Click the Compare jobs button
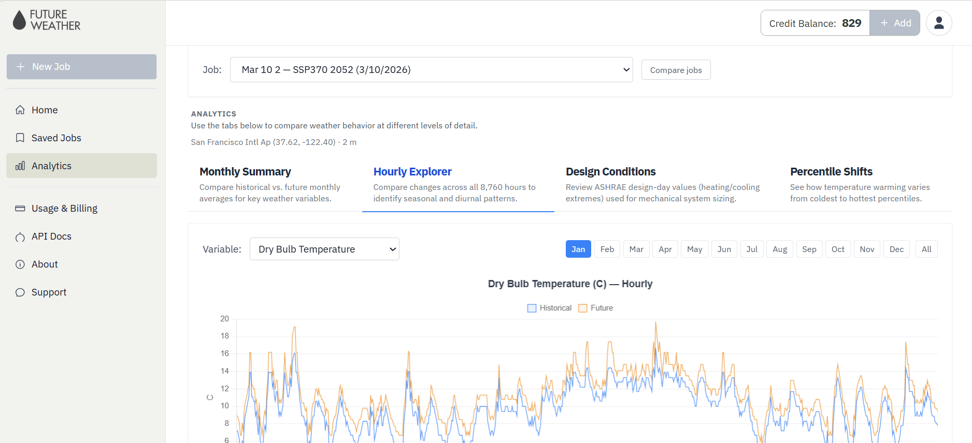This screenshot has height=443, width=972. click(676, 70)
